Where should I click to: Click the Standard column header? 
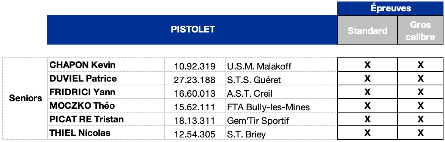click(368, 30)
